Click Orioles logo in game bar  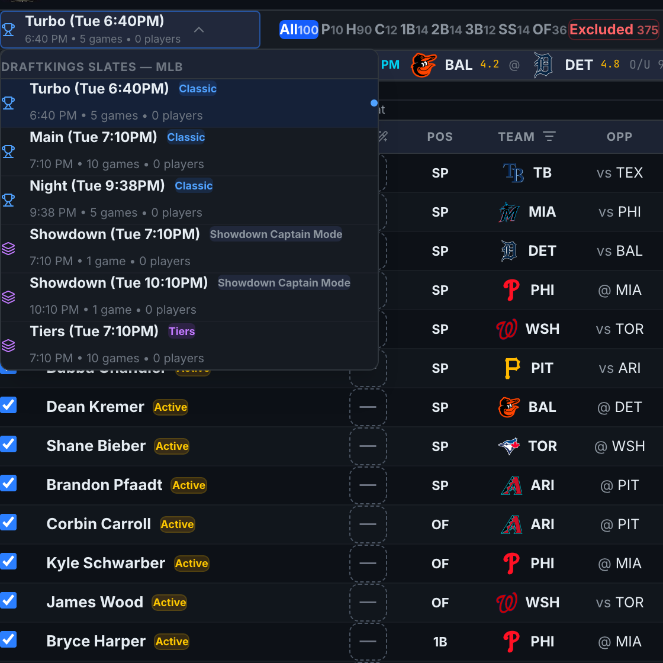point(424,65)
